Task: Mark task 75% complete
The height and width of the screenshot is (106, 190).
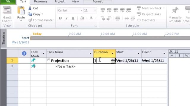Action: click(122, 10)
